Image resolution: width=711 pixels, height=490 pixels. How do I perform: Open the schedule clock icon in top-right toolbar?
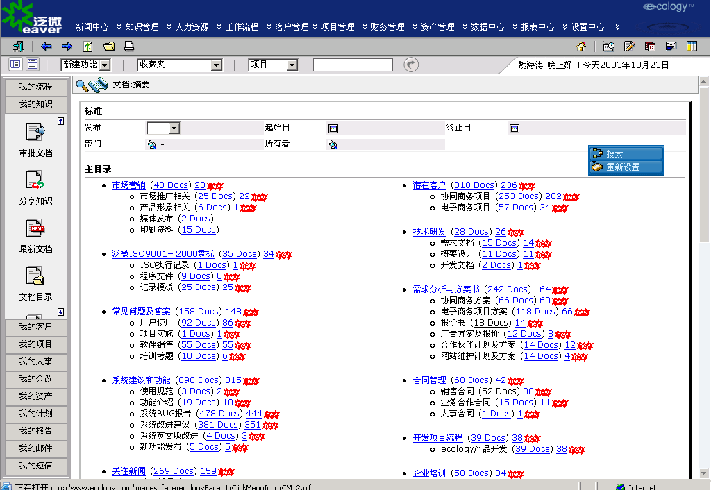click(608, 47)
